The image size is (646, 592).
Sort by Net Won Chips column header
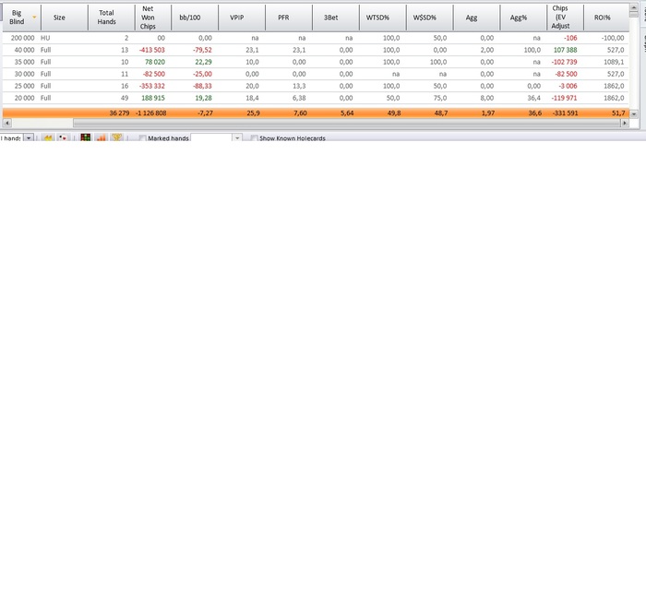point(153,18)
